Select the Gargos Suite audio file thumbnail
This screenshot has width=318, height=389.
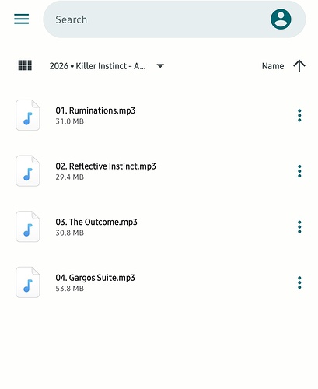pyautogui.click(x=28, y=282)
